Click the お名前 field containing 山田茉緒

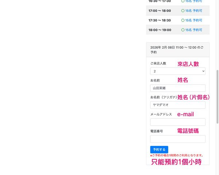tap(178, 88)
